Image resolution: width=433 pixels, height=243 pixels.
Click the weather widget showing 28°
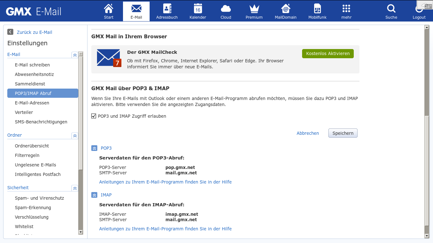(x=425, y=5)
